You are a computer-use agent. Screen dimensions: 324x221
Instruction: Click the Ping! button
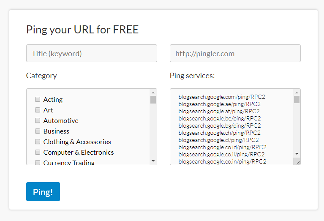(x=43, y=192)
